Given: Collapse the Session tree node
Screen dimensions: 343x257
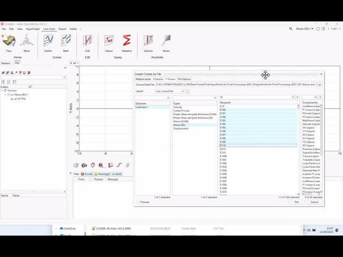Looking at the screenshot, I should coord(2,90).
